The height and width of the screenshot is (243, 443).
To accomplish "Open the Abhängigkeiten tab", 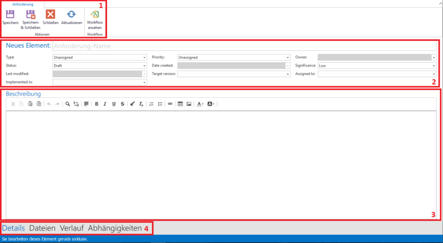I will click(x=114, y=228).
